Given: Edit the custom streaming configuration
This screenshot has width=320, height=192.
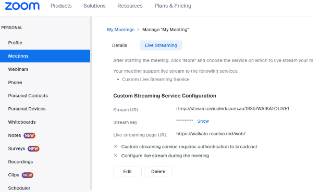Looking at the screenshot, I should [127, 171].
